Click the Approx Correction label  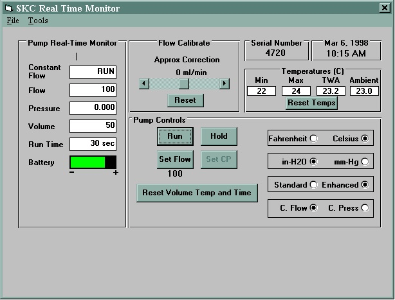[x=187, y=60]
